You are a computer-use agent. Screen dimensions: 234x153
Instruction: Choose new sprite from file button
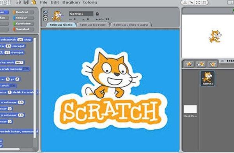200,64
